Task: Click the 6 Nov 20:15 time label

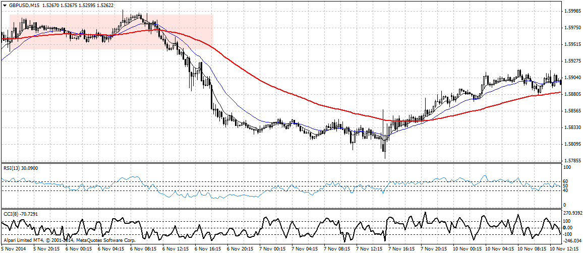Action: [240, 248]
